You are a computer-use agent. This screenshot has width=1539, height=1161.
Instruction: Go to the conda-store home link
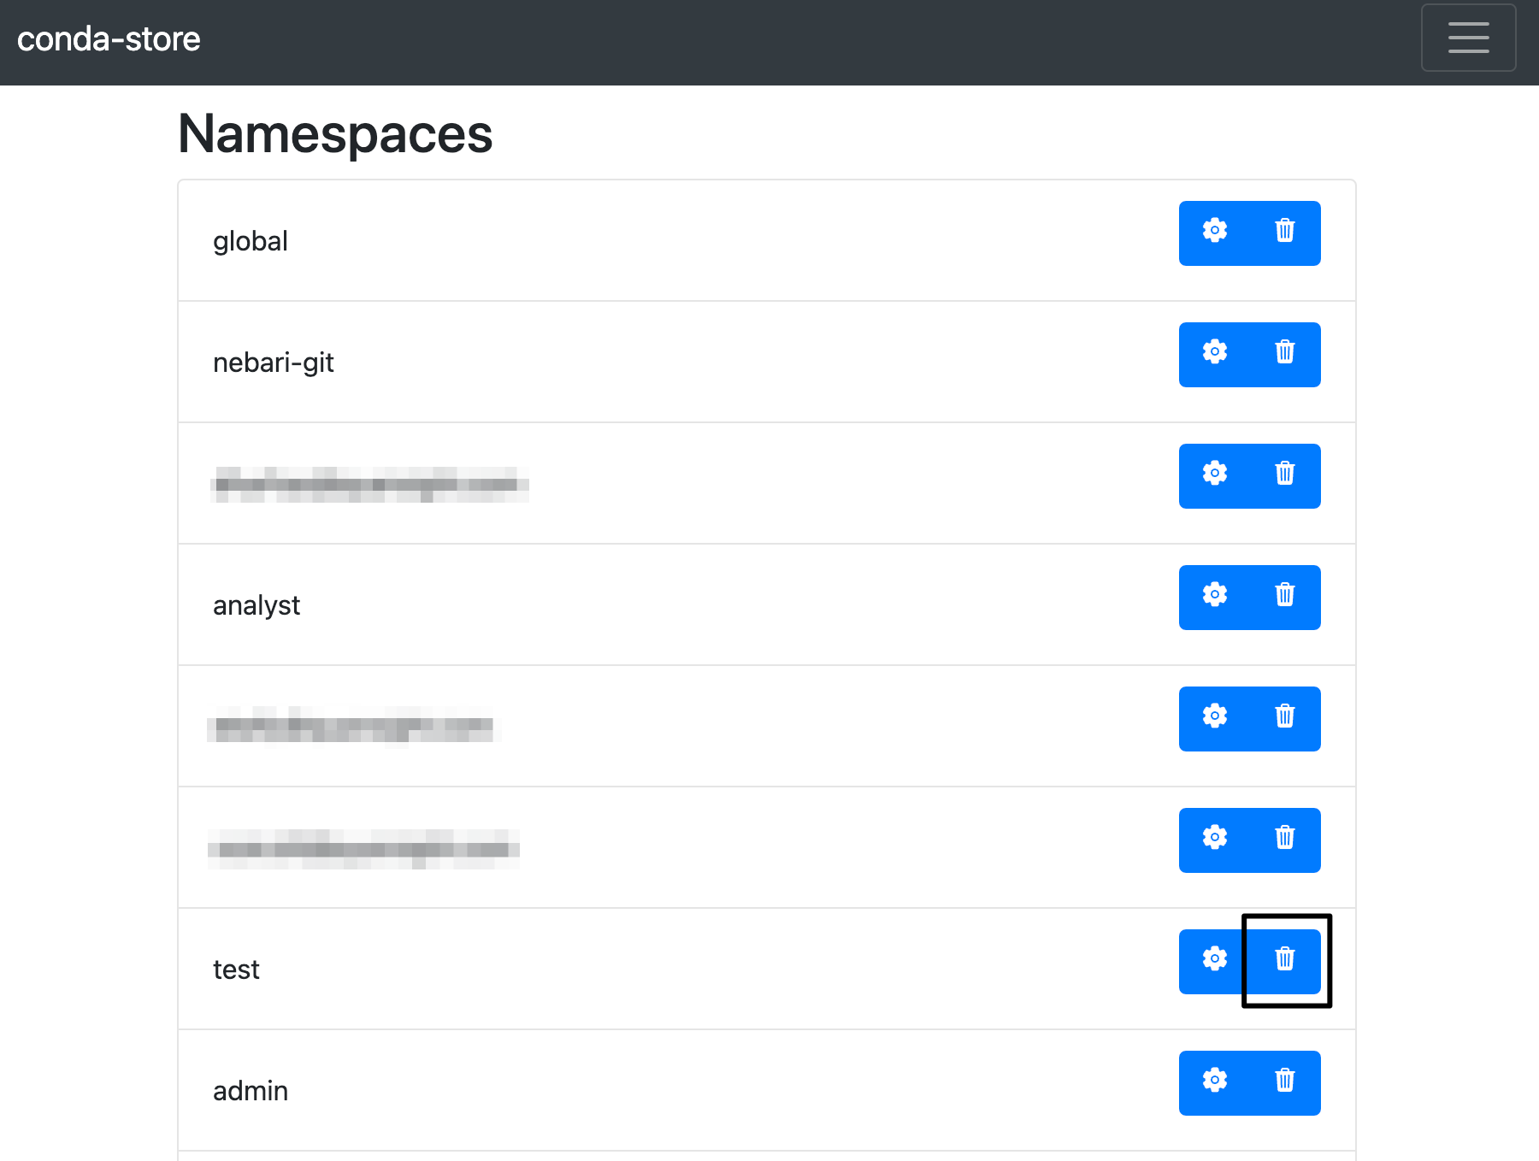(x=109, y=39)
